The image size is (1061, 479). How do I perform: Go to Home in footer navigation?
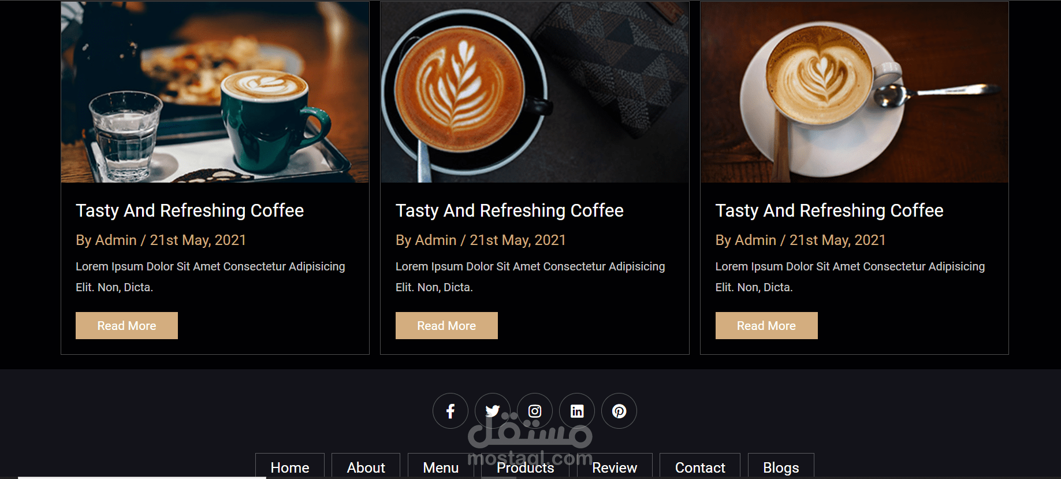pos(290,467)
